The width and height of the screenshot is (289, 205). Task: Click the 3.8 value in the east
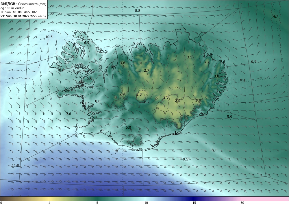pyautogui.click(x=216, y=76)
